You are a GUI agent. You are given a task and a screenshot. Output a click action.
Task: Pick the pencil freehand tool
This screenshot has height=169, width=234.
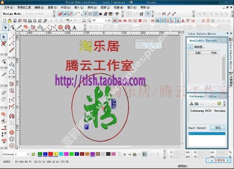19,27
